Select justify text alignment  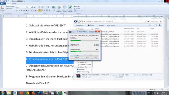(x=47, y=11)
